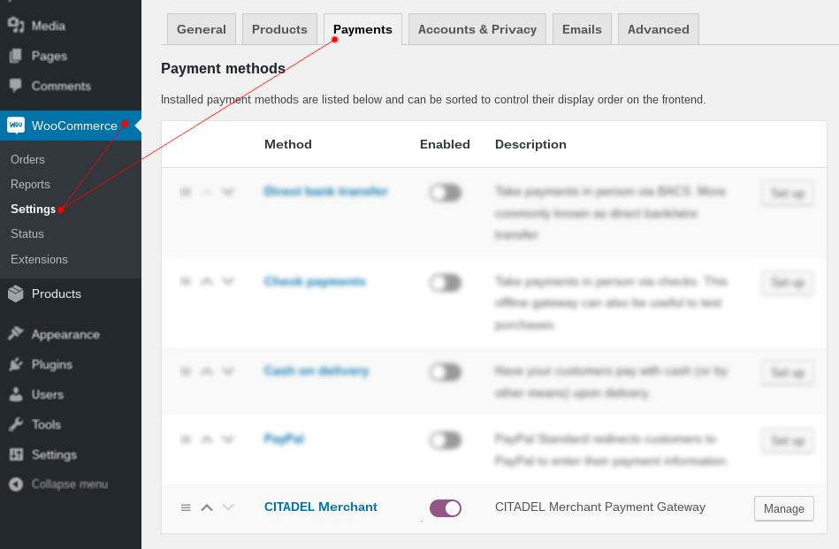The width and height of the screenshot is (839, 549).
Task: Click the Pages sidebar icon
Action: (x=16, y=56)
